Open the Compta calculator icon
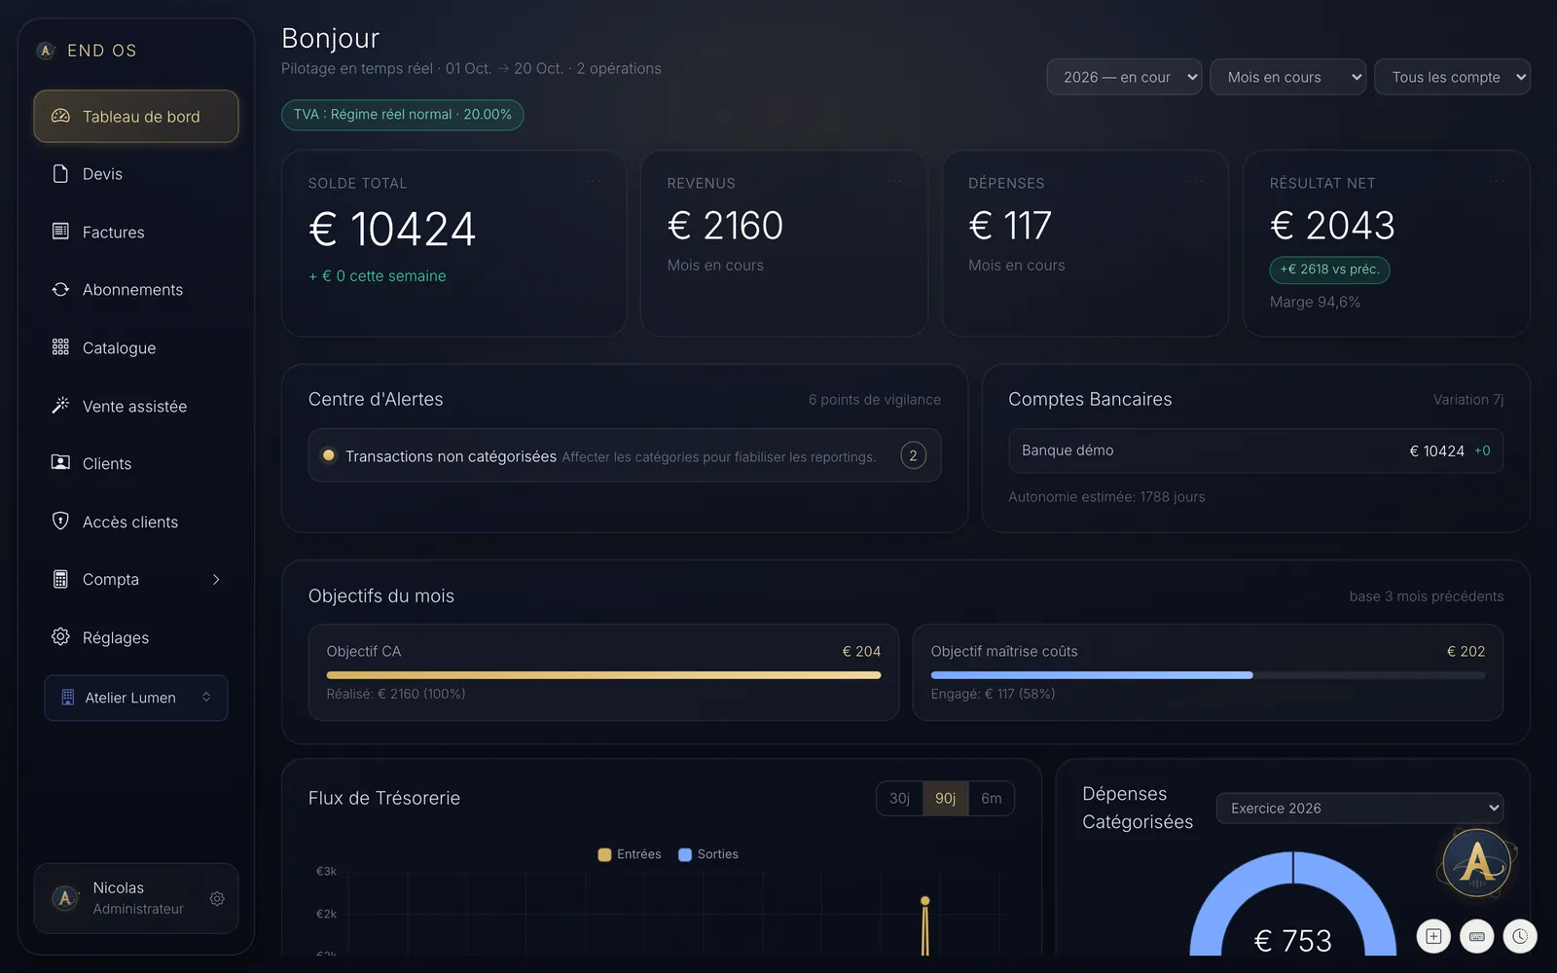The image size is (1557, 973). coord(60,579)
